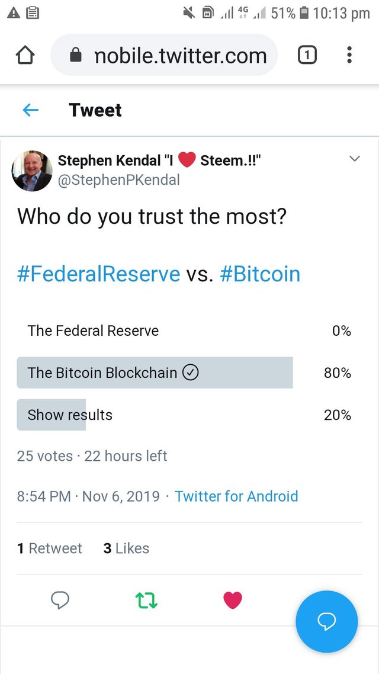Image resolution: width=379 pixels, height=674 pixels.
Task: Open the @StephenPKendal handle
Action: (x=118, y=180)
